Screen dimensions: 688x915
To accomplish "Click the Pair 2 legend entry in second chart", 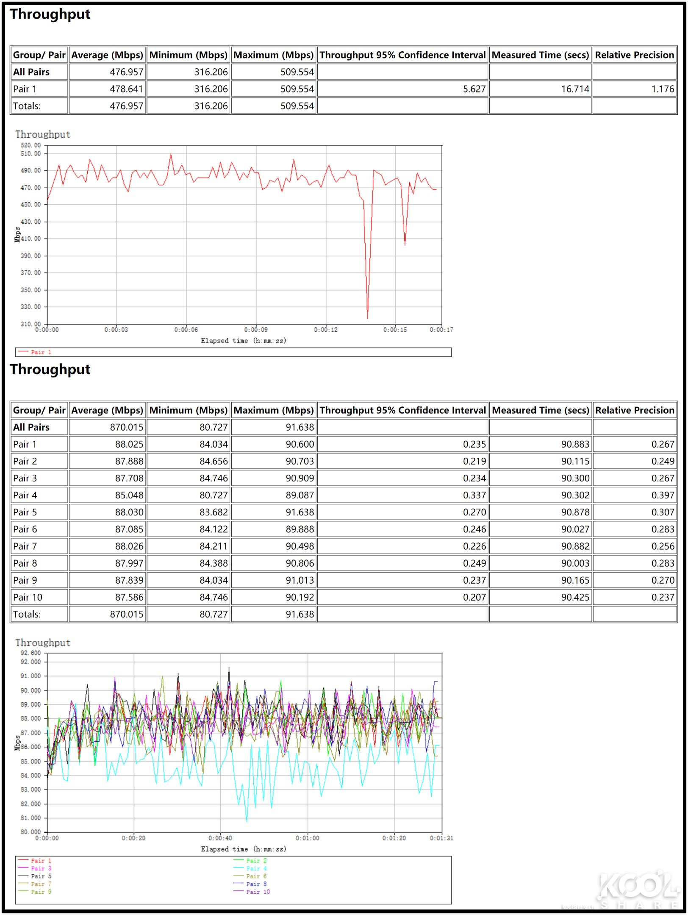I will [250, 861].
